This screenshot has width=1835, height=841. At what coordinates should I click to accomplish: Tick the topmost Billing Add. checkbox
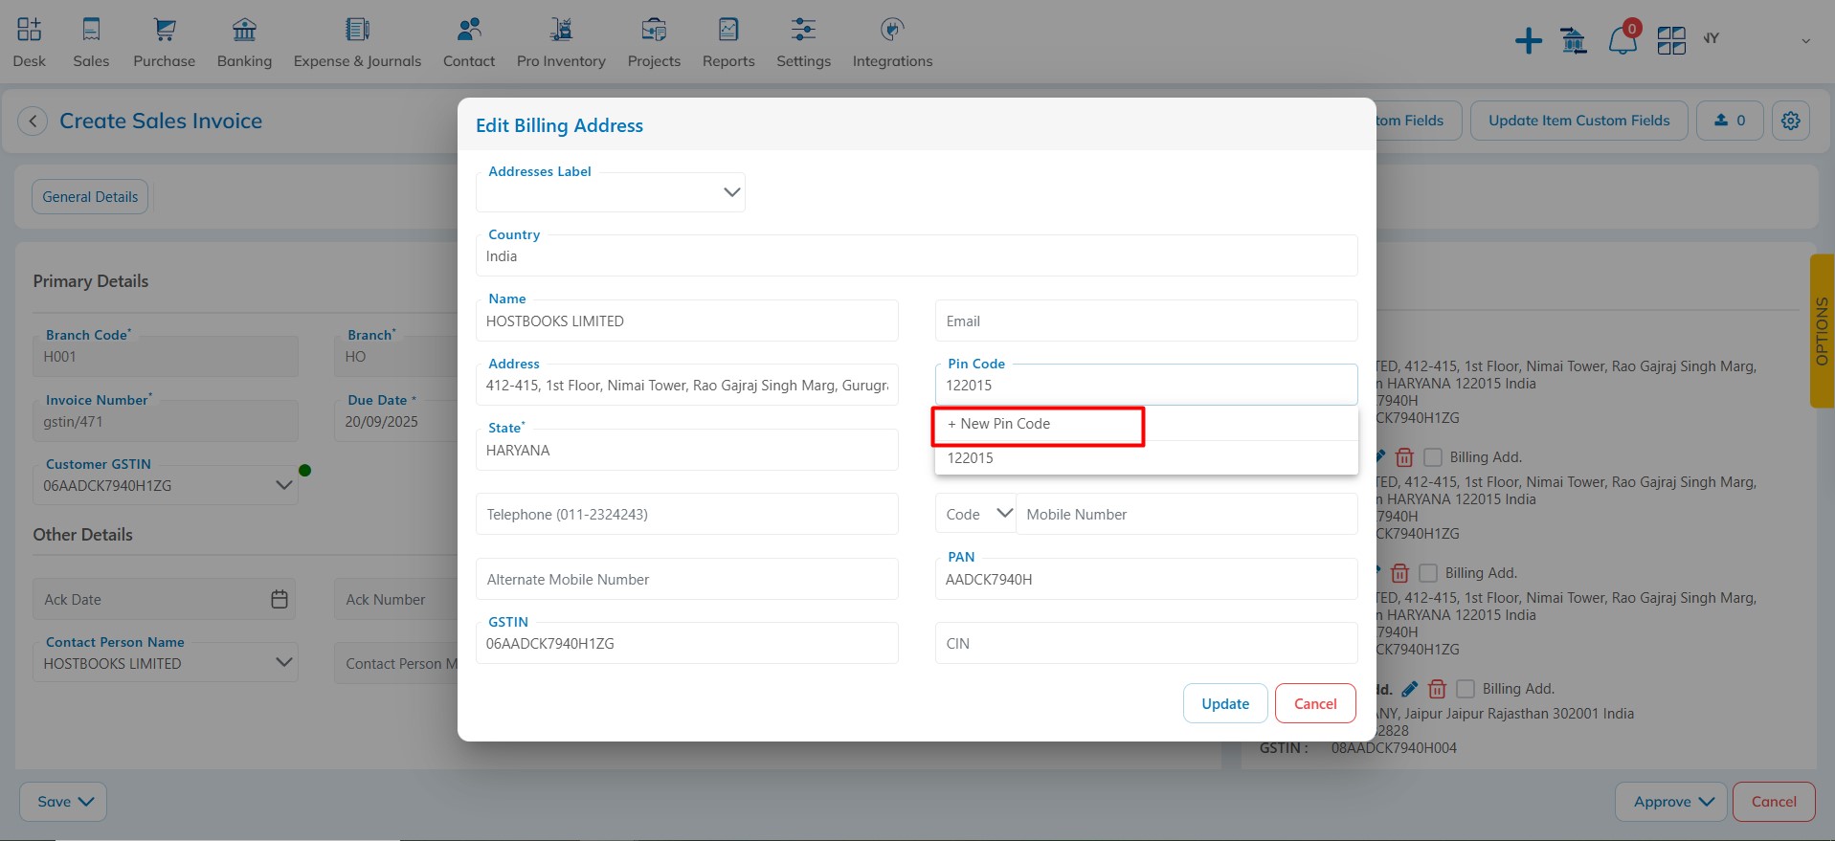pos(1433,457)
